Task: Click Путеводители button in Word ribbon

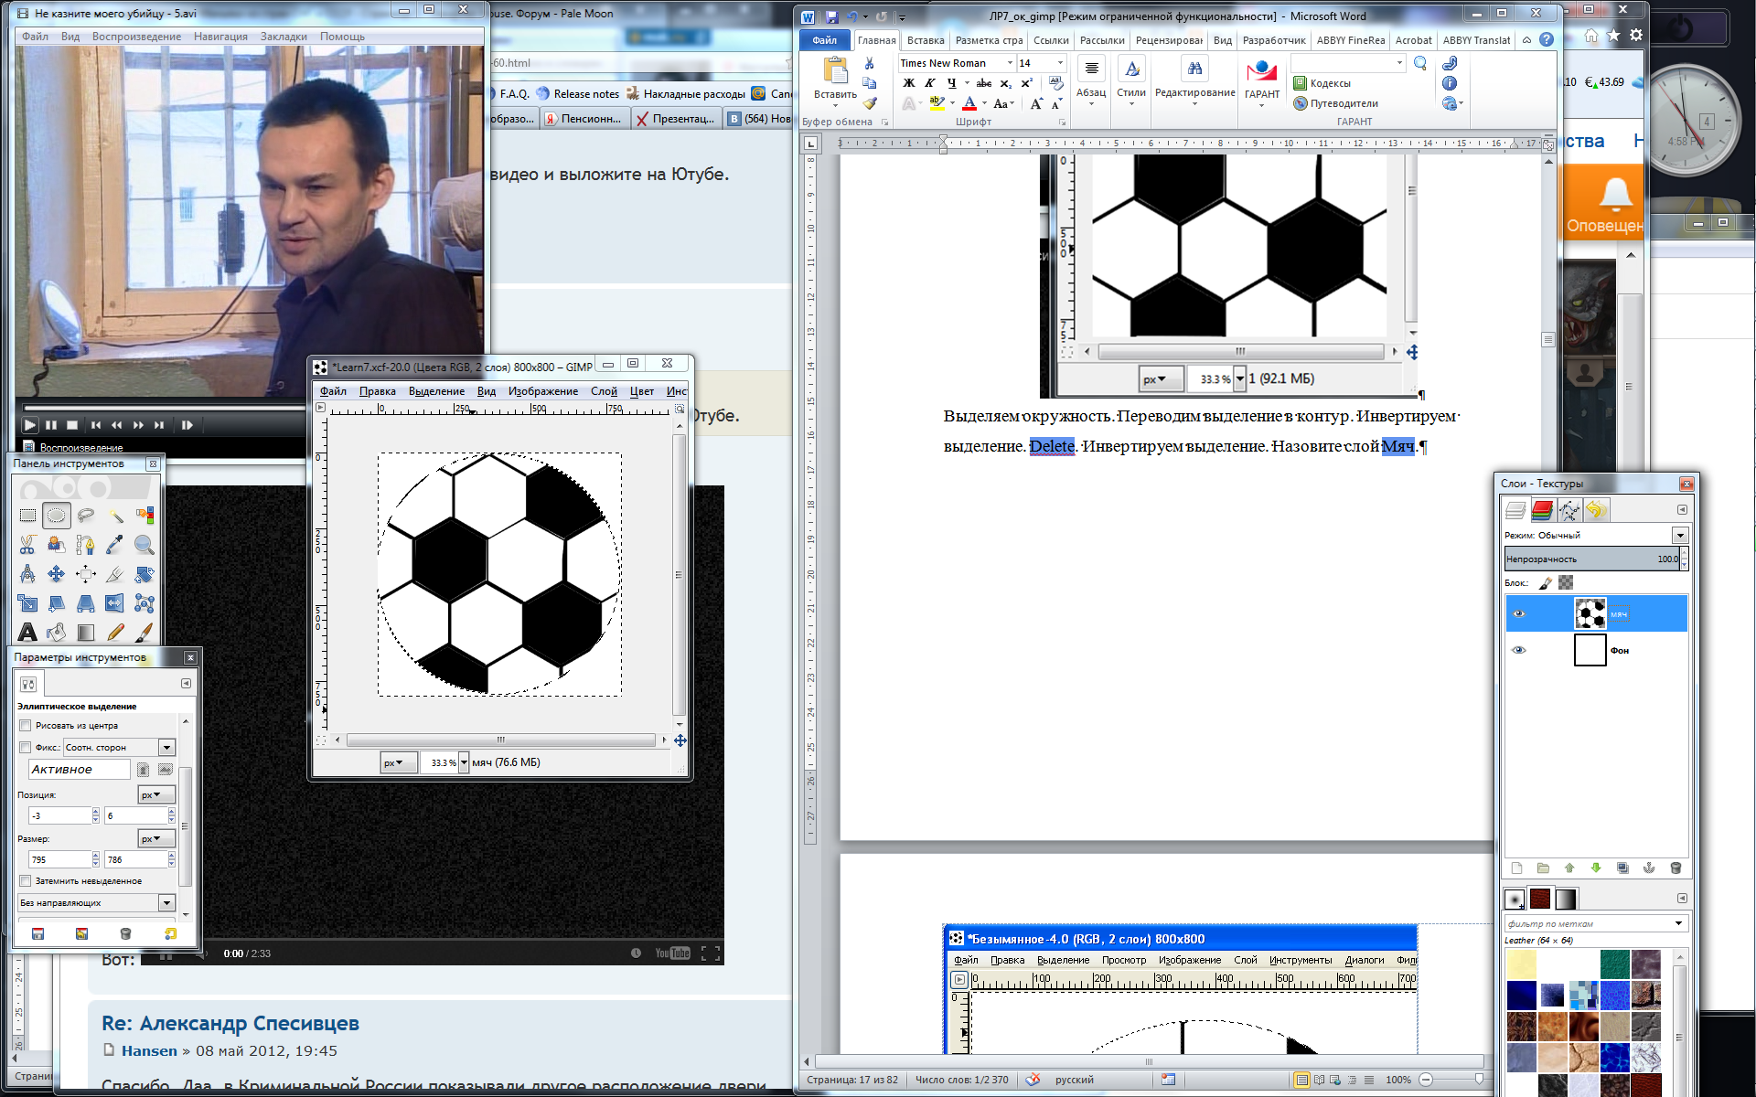Action: coord(1335,103)
